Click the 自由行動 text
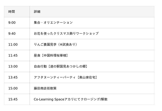Screen dimensions: 162x111 tap(40, 66)
